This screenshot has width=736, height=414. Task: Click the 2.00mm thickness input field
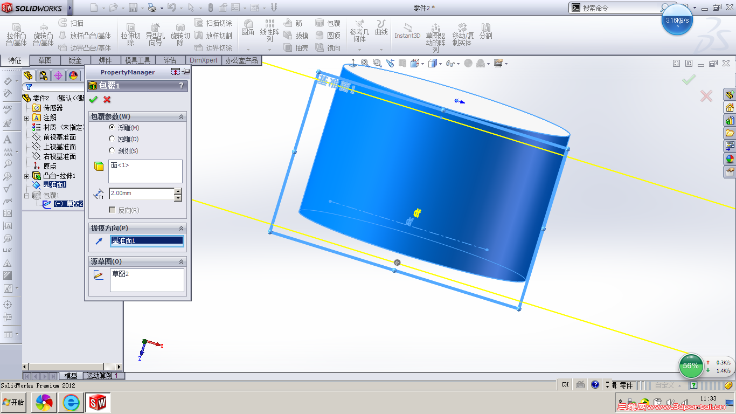[x=141, y=193]
